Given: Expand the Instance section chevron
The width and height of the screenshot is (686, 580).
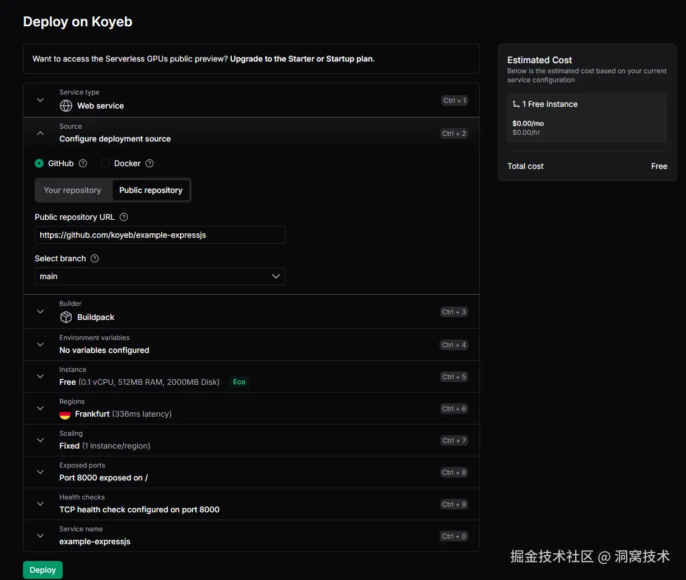Looking at the screenshot, I should click(40, 376).
